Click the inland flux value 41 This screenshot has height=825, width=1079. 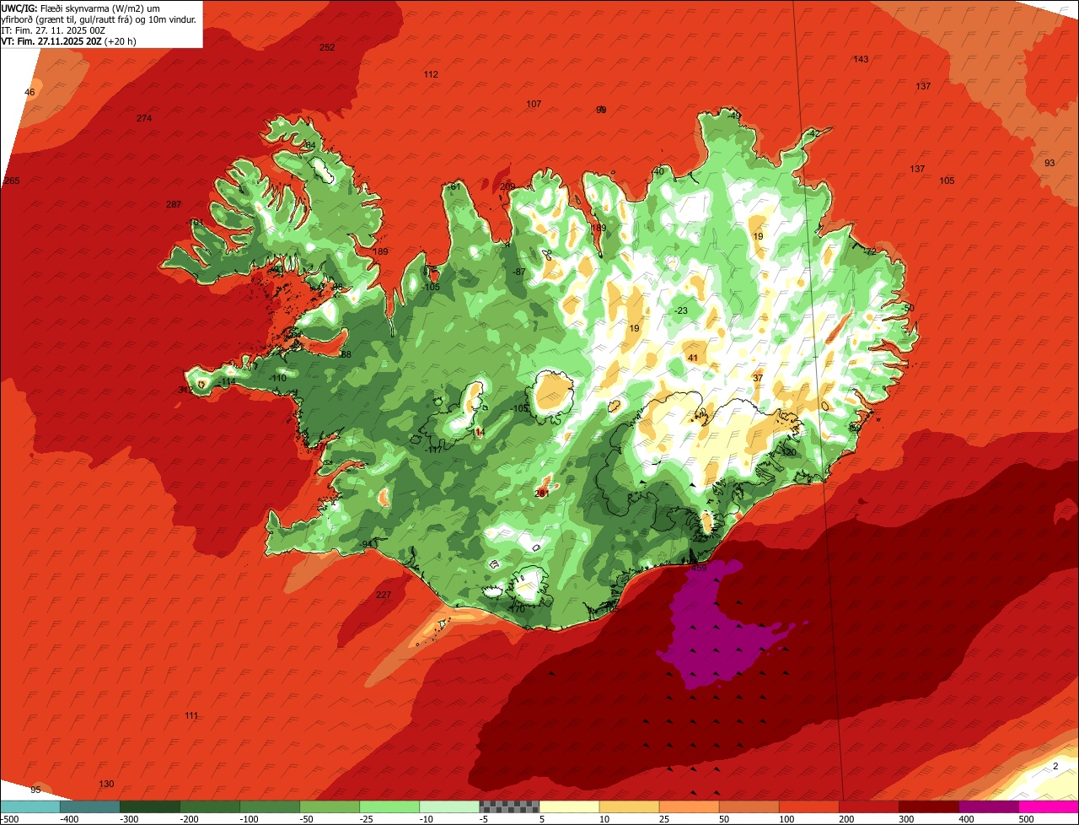(x=693, y=358)
